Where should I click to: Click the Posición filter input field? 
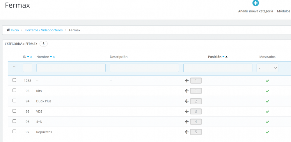click(x=218, y=68)
